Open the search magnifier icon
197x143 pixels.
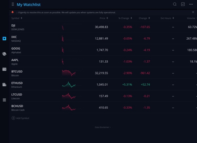pyautogui.click(x=175, y=4)
